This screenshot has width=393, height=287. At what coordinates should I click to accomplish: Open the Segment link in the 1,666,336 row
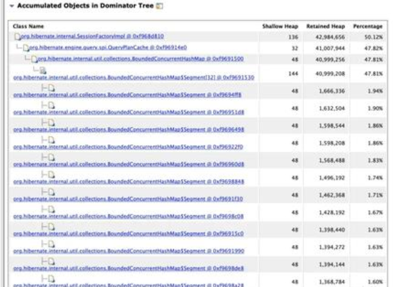[x=127, y=95]
